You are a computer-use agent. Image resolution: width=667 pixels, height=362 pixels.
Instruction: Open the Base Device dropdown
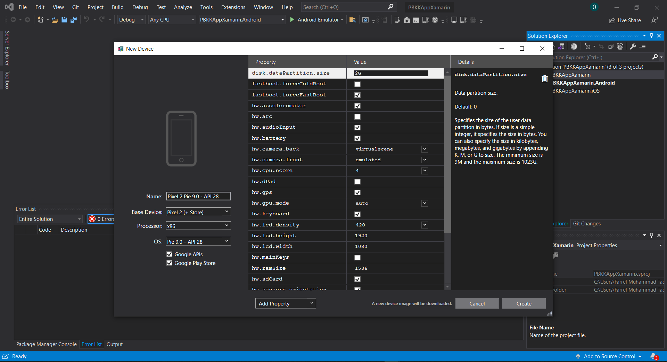pyautogui.click(x=198, y=212)
